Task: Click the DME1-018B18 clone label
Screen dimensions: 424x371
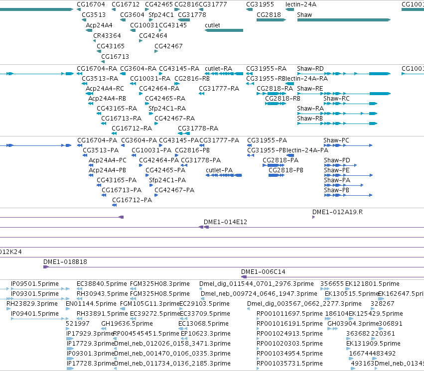Action: tap(65, 262)
